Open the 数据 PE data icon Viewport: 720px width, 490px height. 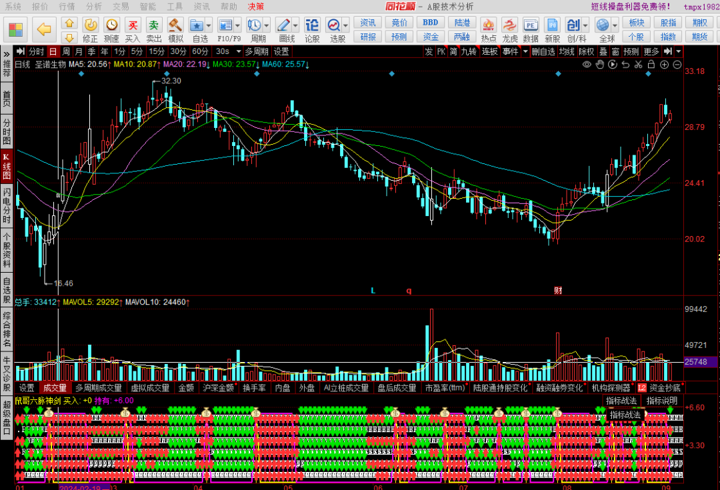coord(531,30)
